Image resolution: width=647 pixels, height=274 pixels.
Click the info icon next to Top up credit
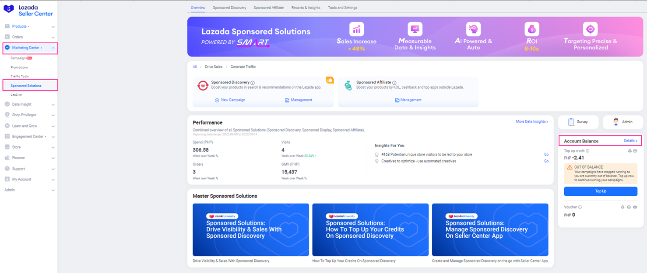click(x=588, y=151)
